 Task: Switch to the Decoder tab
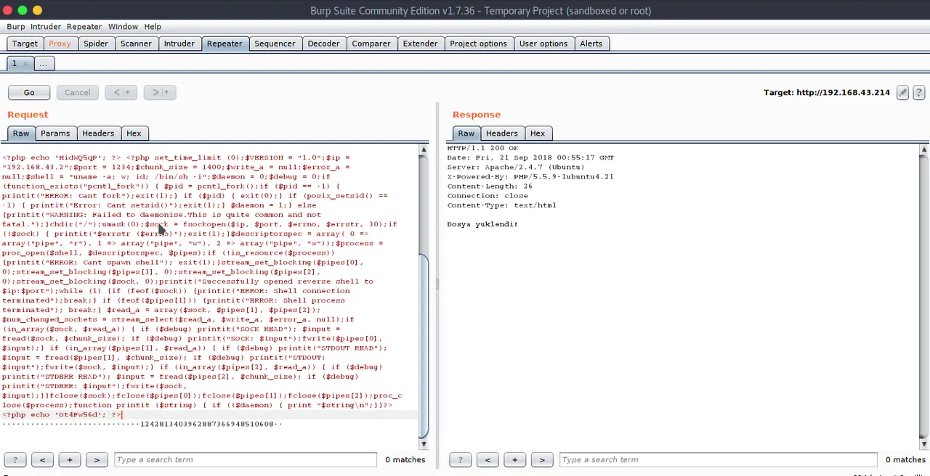click(323, 44)
